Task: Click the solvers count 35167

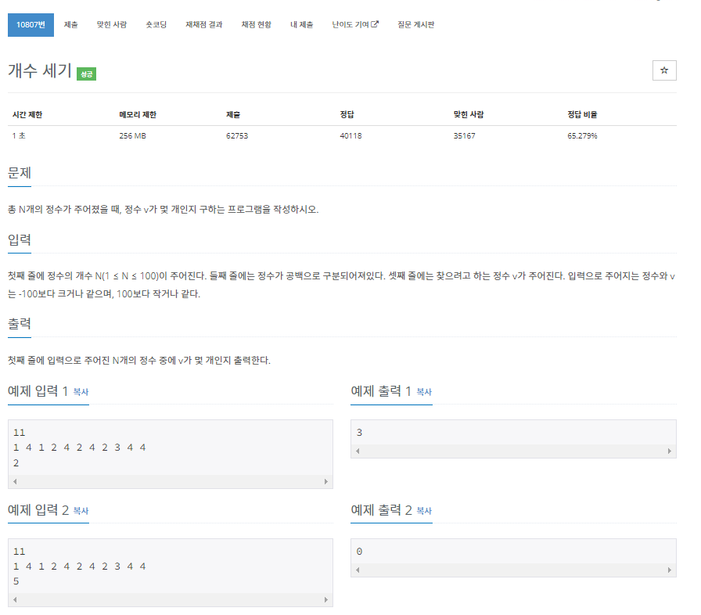Action: 464,136
